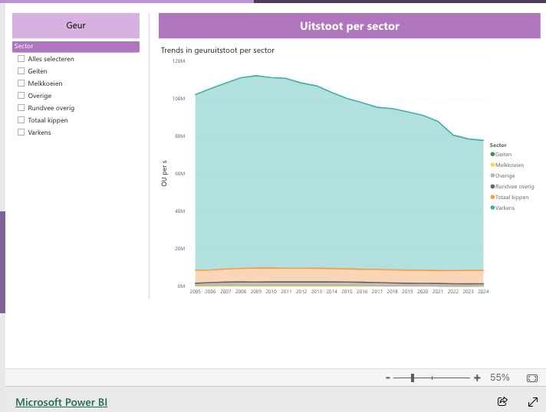
Task: Click the share report icon
Action: [x=502, y=401]
